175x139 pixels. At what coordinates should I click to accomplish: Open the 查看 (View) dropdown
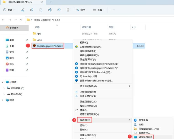pyautogui.click(x=98, y=10)
